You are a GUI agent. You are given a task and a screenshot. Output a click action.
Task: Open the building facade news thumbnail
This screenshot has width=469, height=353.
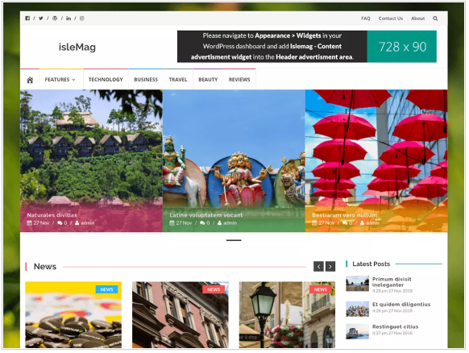[x=181, y=314]
